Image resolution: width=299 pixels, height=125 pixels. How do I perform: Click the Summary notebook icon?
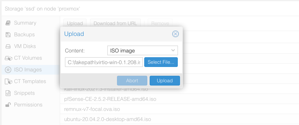pos(8,23)
